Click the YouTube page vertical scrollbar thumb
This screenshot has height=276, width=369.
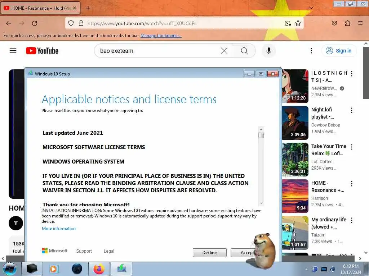(x=366, y=73)
